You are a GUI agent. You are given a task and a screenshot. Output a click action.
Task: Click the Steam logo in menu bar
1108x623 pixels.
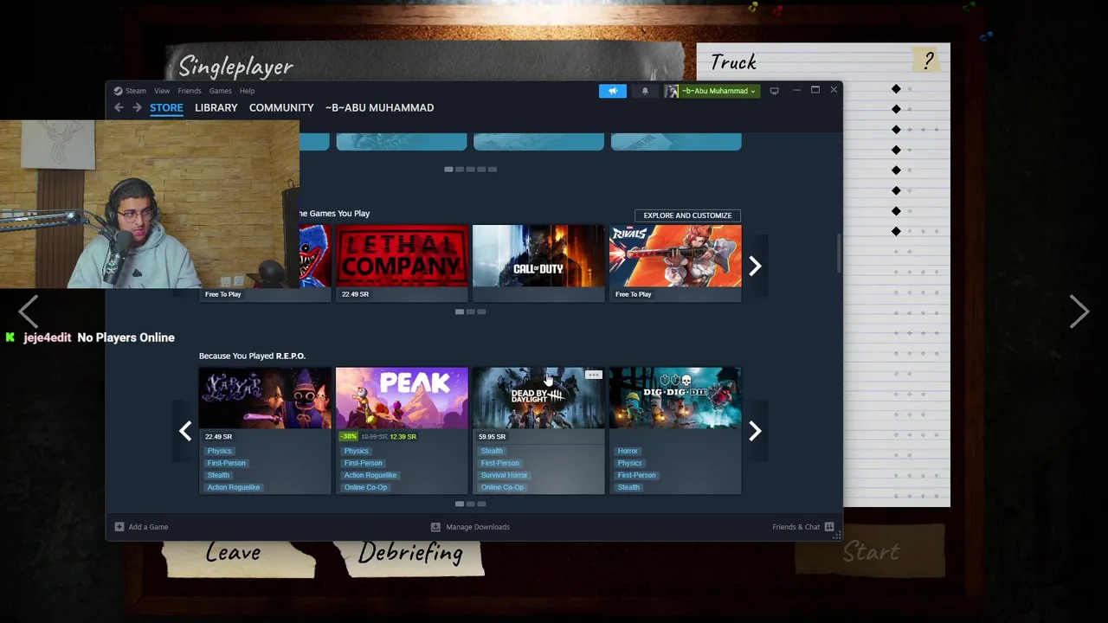(118, 91)
